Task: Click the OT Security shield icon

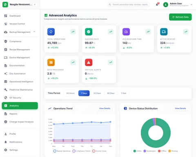Action: [x=6, y=98]
